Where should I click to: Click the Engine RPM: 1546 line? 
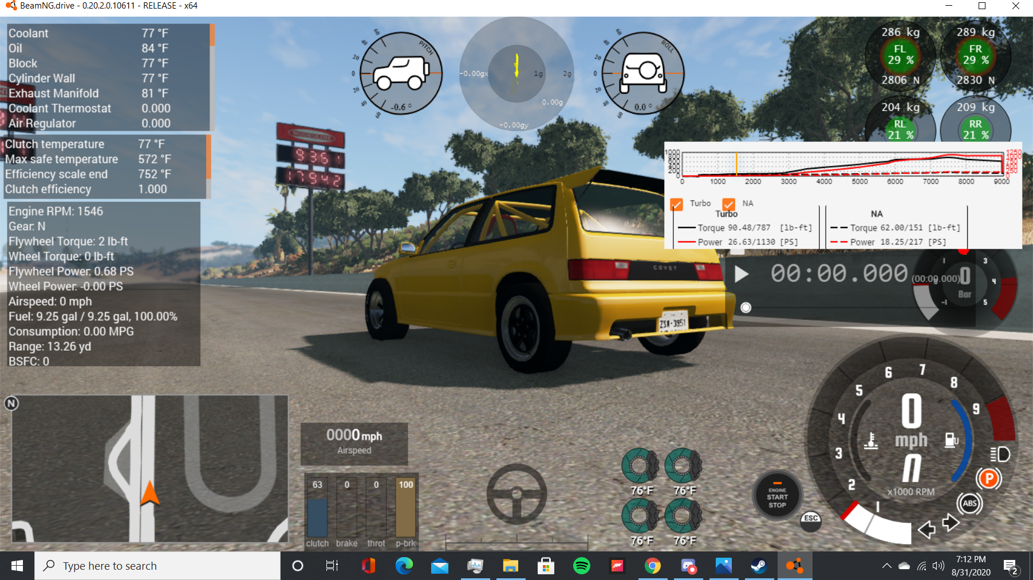56,211
